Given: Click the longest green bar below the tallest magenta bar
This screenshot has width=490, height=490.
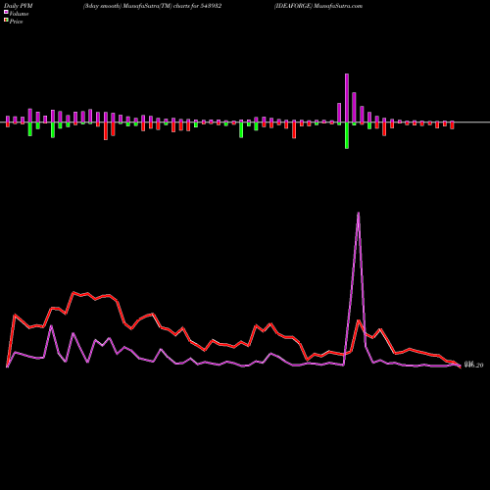Looking at the screenshot, I should [x=347, y=135].
